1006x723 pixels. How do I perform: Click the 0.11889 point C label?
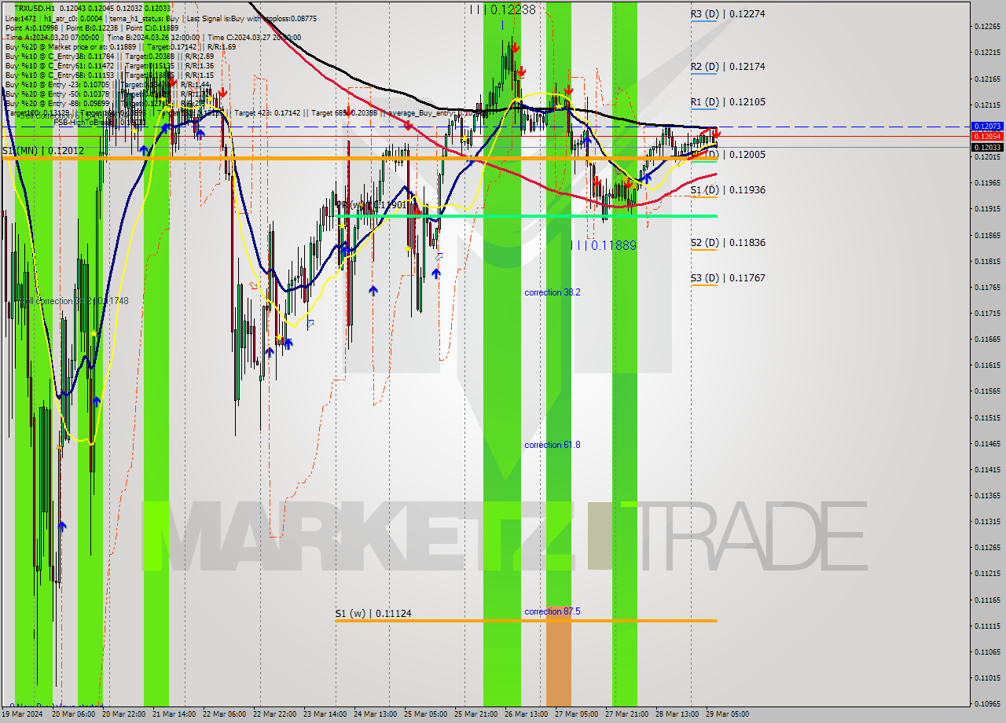(x=604, y=245)
